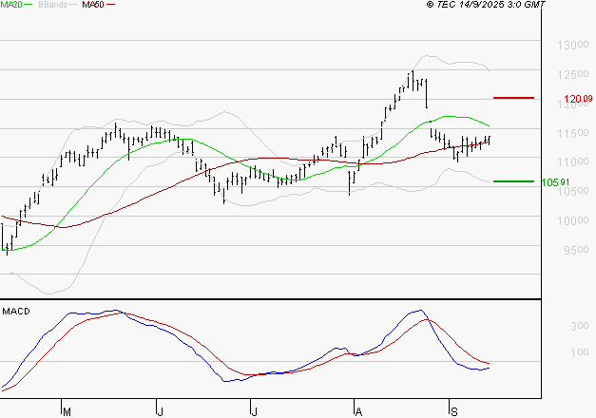This screenshot has width=596, height=418.
Task: Click the red 120.09 resistance value
Action: 578,99
